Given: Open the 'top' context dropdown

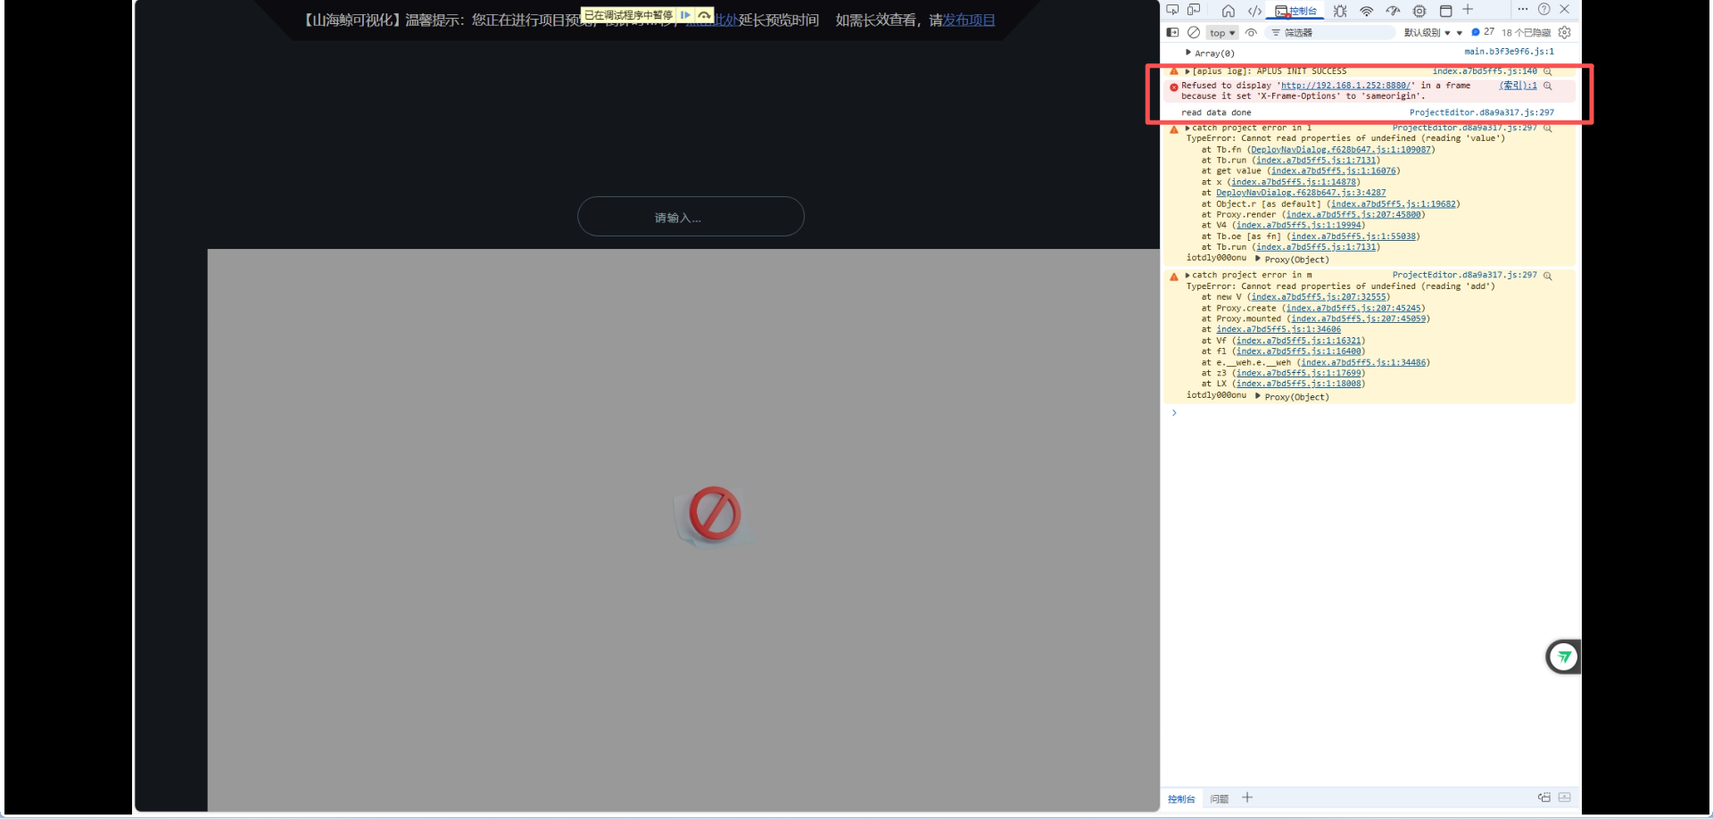Looking at the screenshot, I should click(1221, 33).
